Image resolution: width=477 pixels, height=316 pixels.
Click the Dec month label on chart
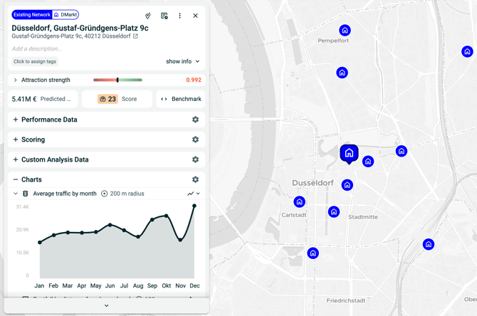tap(194, 285)
